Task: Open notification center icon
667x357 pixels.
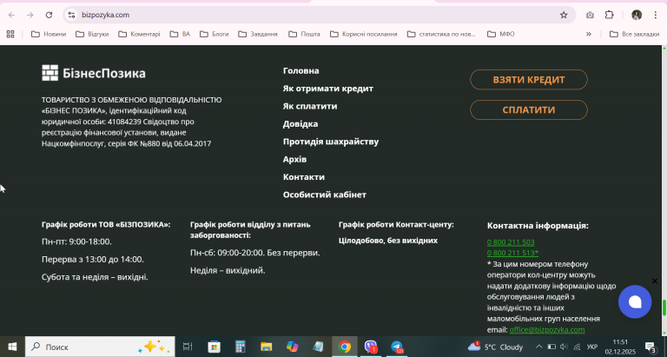Action: (x=650, y=347)
